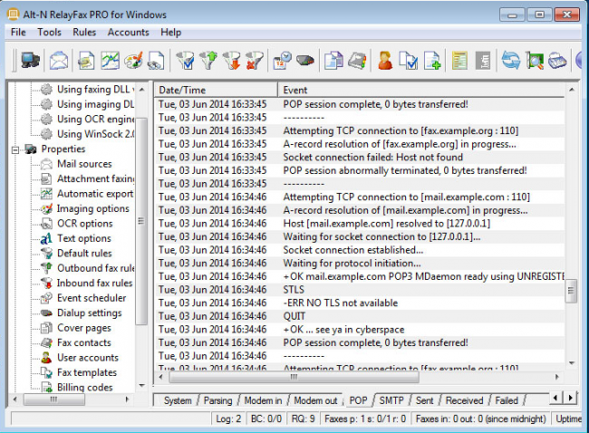Image resolution: width=589 pixels, height=433 pixels.
Task: Switch to the System log tab
Action: [x=178, y=400]
